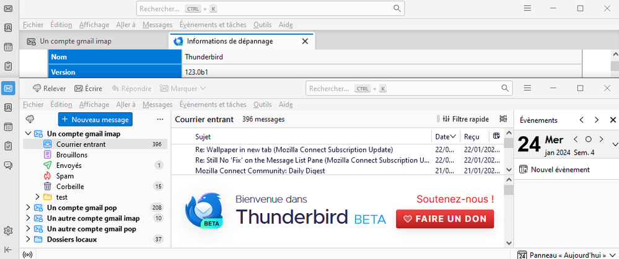Open the Aide menu in the Informations de dépannage window

tap(286, 25)
